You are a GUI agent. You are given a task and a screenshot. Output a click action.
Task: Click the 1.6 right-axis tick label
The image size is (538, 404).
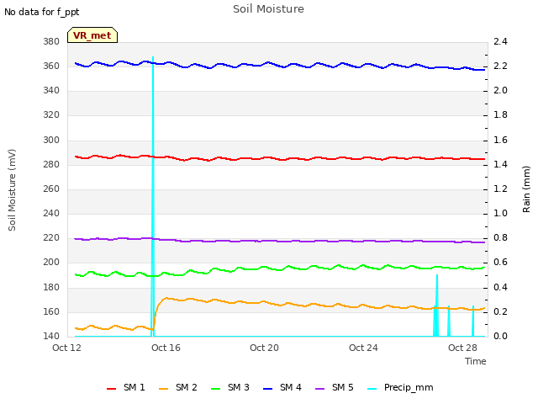pyautogui.click(x=500, y=140)
